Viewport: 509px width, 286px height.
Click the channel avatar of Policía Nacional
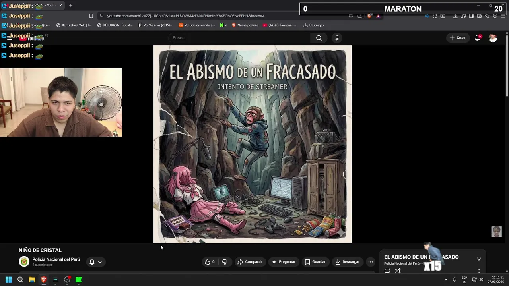click(24, 262)
